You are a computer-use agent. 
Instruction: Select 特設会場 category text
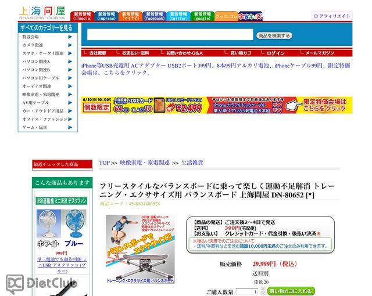tap(30, 37)
